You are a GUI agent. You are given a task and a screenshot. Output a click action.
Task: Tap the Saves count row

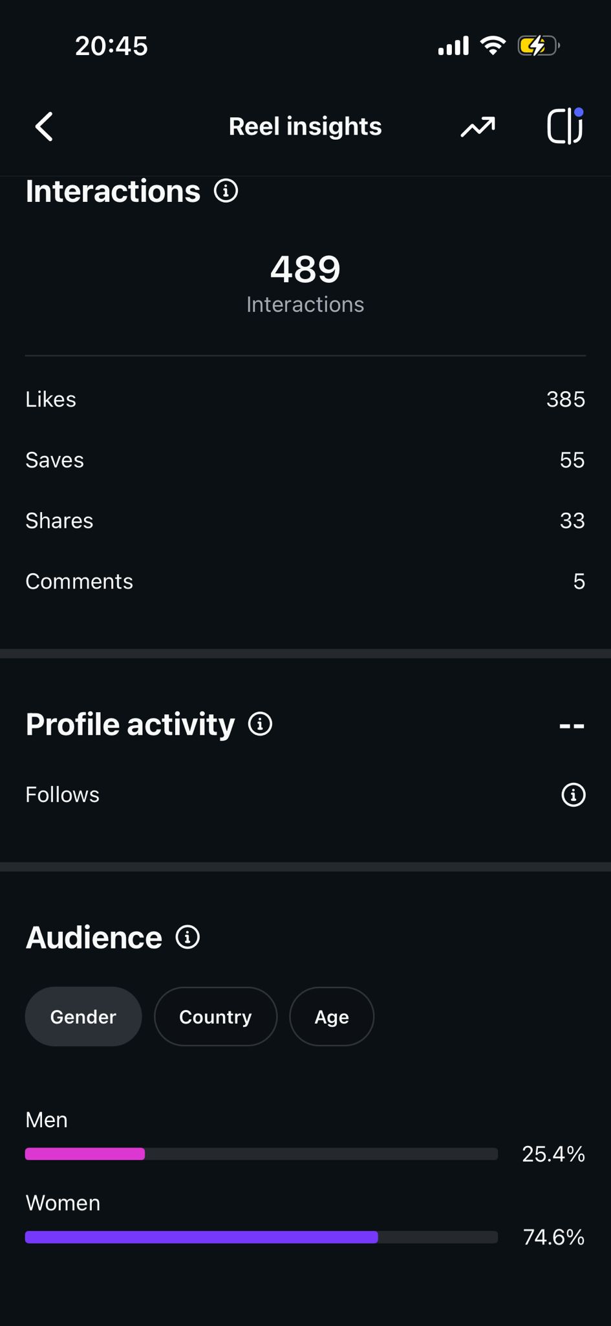tap(305, 460)
